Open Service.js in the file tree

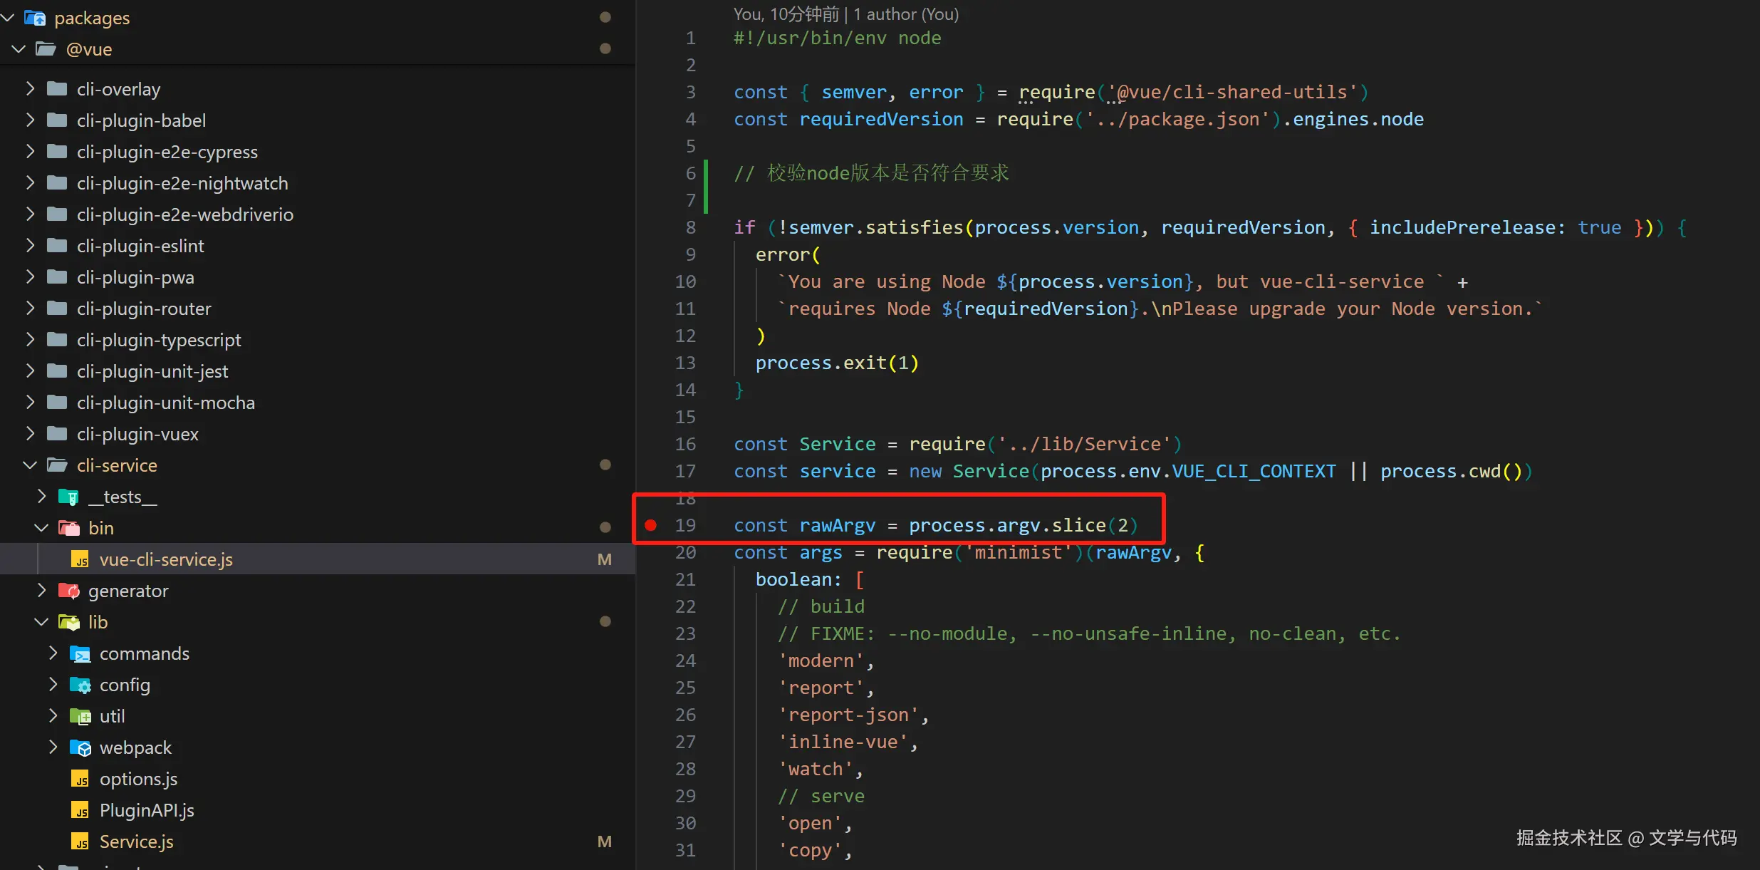[136, 842]
